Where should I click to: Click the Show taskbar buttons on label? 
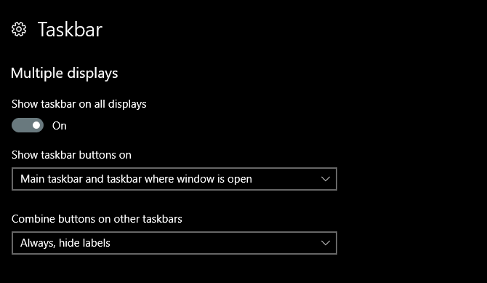tap(71, 155)
